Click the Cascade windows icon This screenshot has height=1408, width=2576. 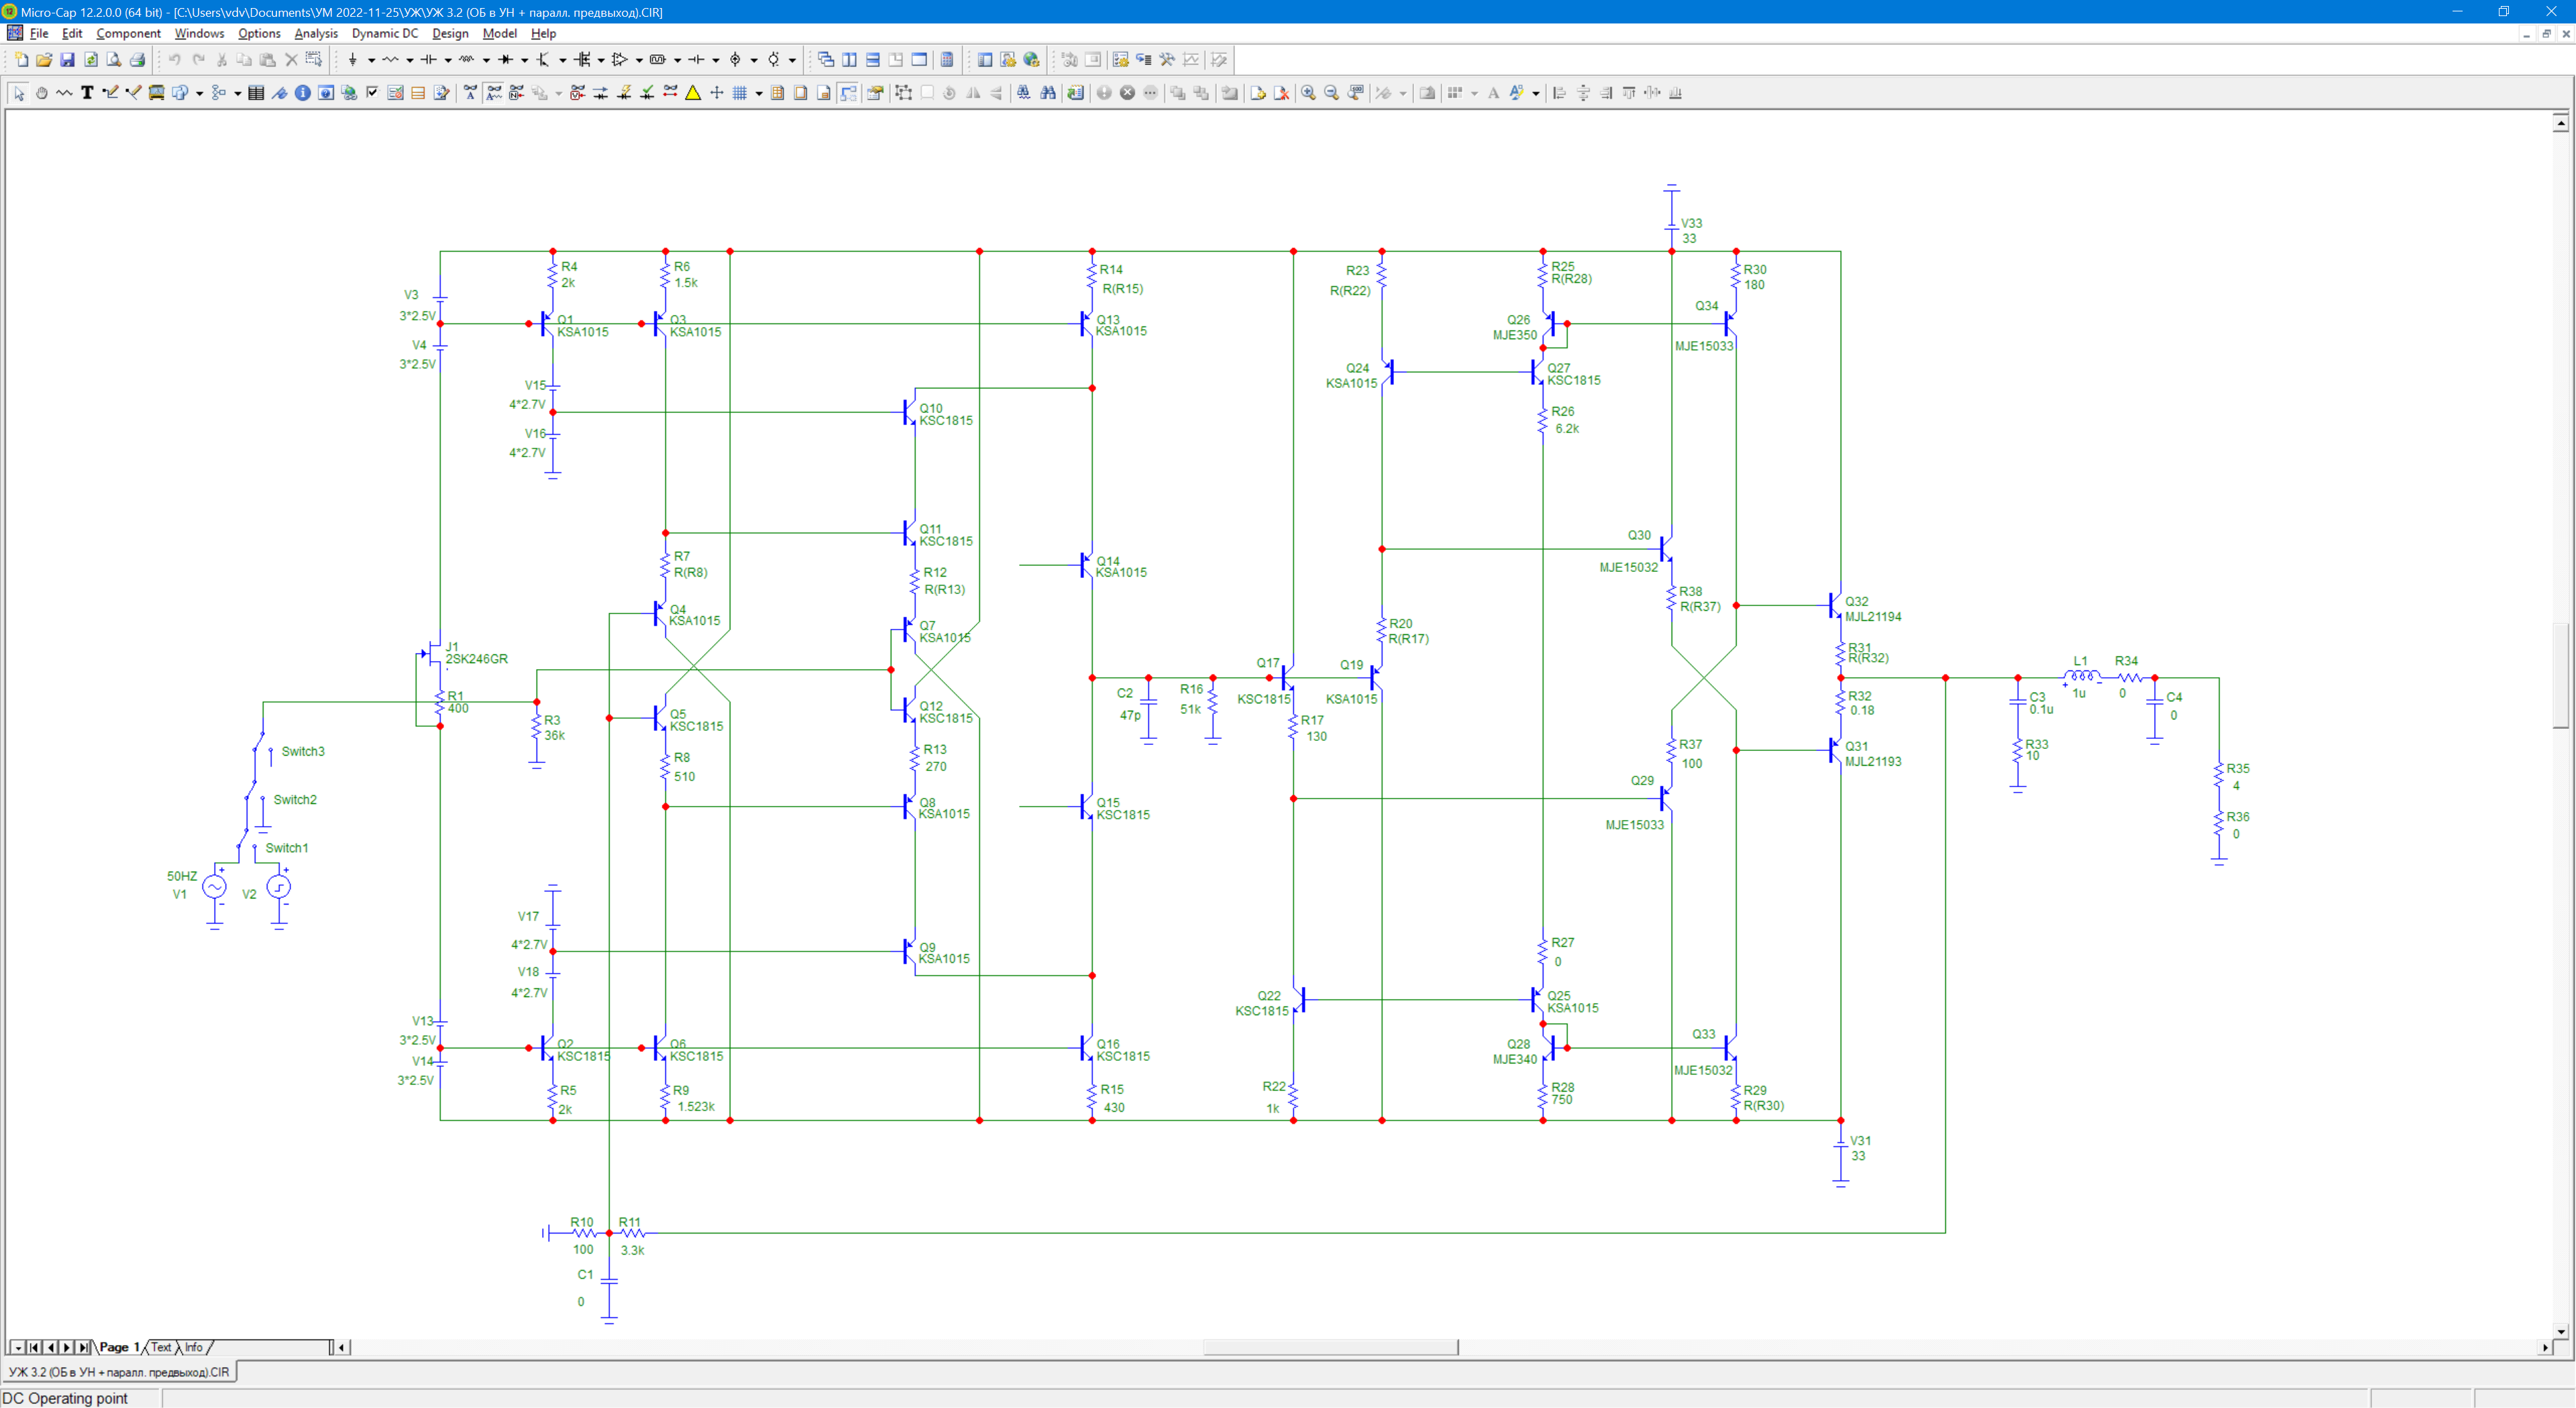(x=826, y=60)
